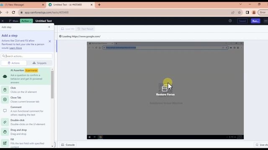268x150 pixels.
Task: Open the three-dot more options menu
Action: (x=265, y=21)
